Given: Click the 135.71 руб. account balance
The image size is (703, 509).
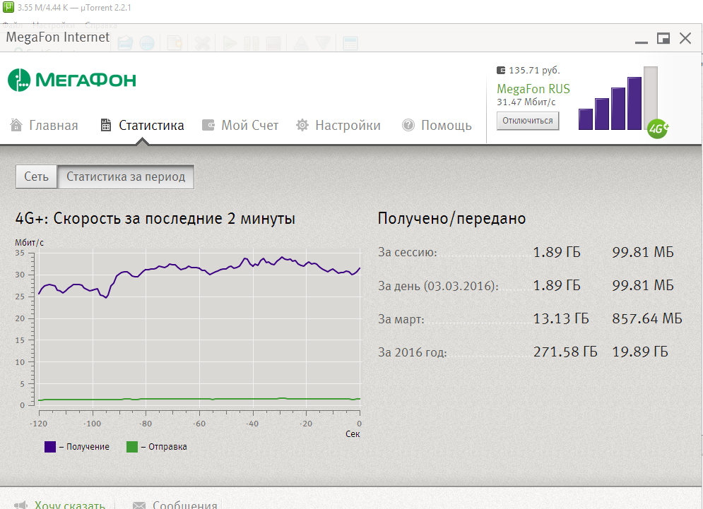Looking at the screenshot, I should click(528, 71).
